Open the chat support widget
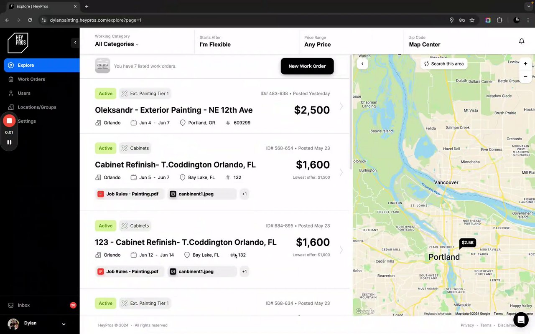Image resolution: width=535 pixels, height=334 pixels. click(x=521, y=320)
